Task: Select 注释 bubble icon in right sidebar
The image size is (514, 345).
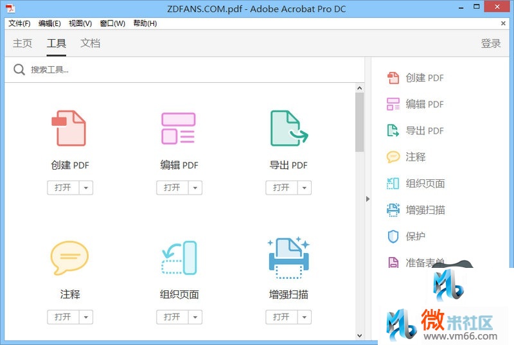Action: pyautogui.click(x=393, y=157)
